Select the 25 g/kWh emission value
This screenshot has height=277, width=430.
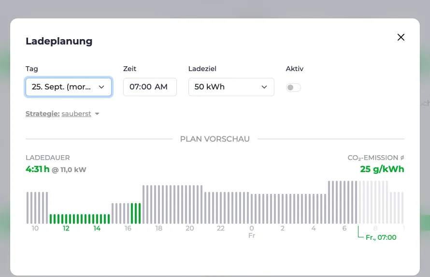[x=382, y=169]
